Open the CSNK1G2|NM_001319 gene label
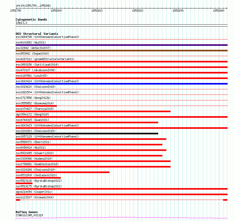Viewport: 235px width, 221px height. [x=29, y=215]
